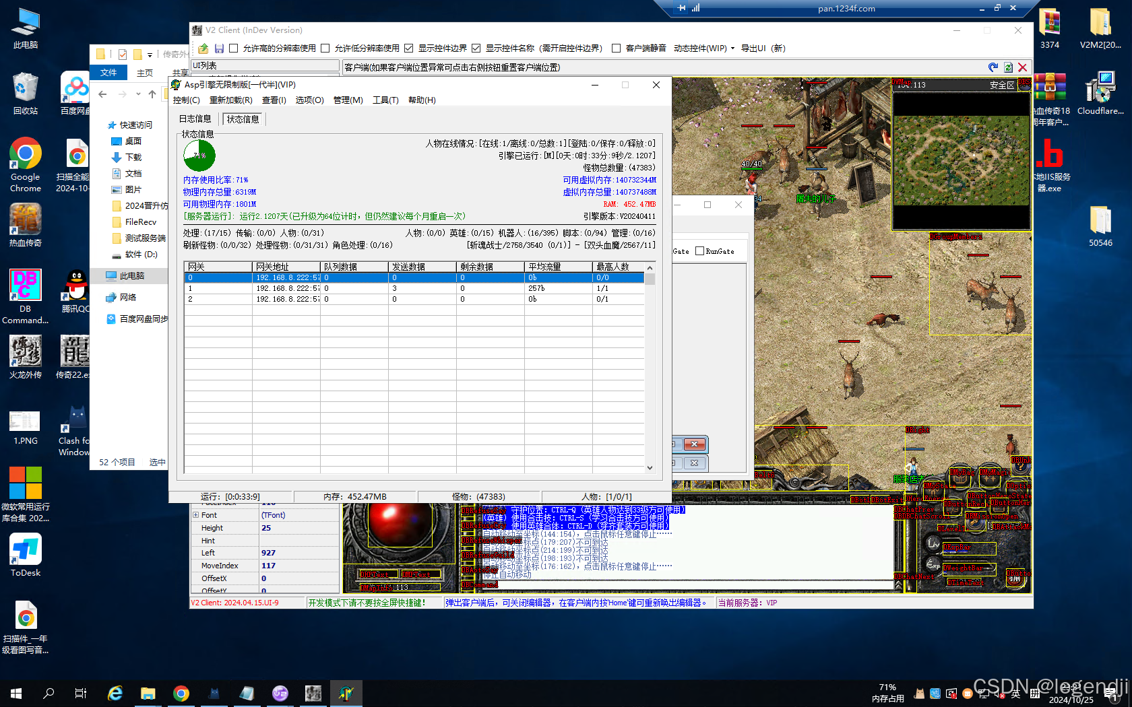Click the back arrow in File Explorer
This screenshot has width=1132, height=707.
(x=102, y=94)
